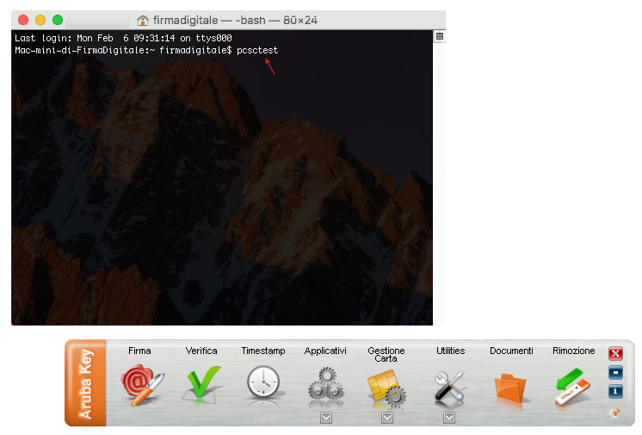The height and width of the screenshot is (435, 642).
Task: Close the Aruba Key toolbar with red X
Action: [x=615, y=353]
